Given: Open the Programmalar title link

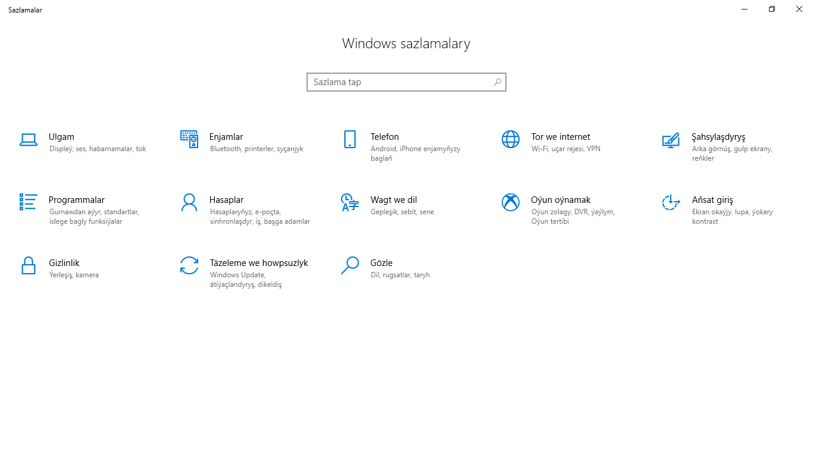Looking at the screenshot, I should click(x=77, y=200).
